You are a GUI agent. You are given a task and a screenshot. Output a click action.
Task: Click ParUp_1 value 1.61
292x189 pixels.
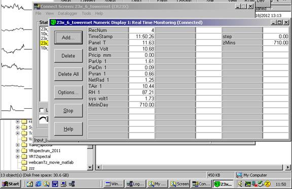click(x=141, y=61)
